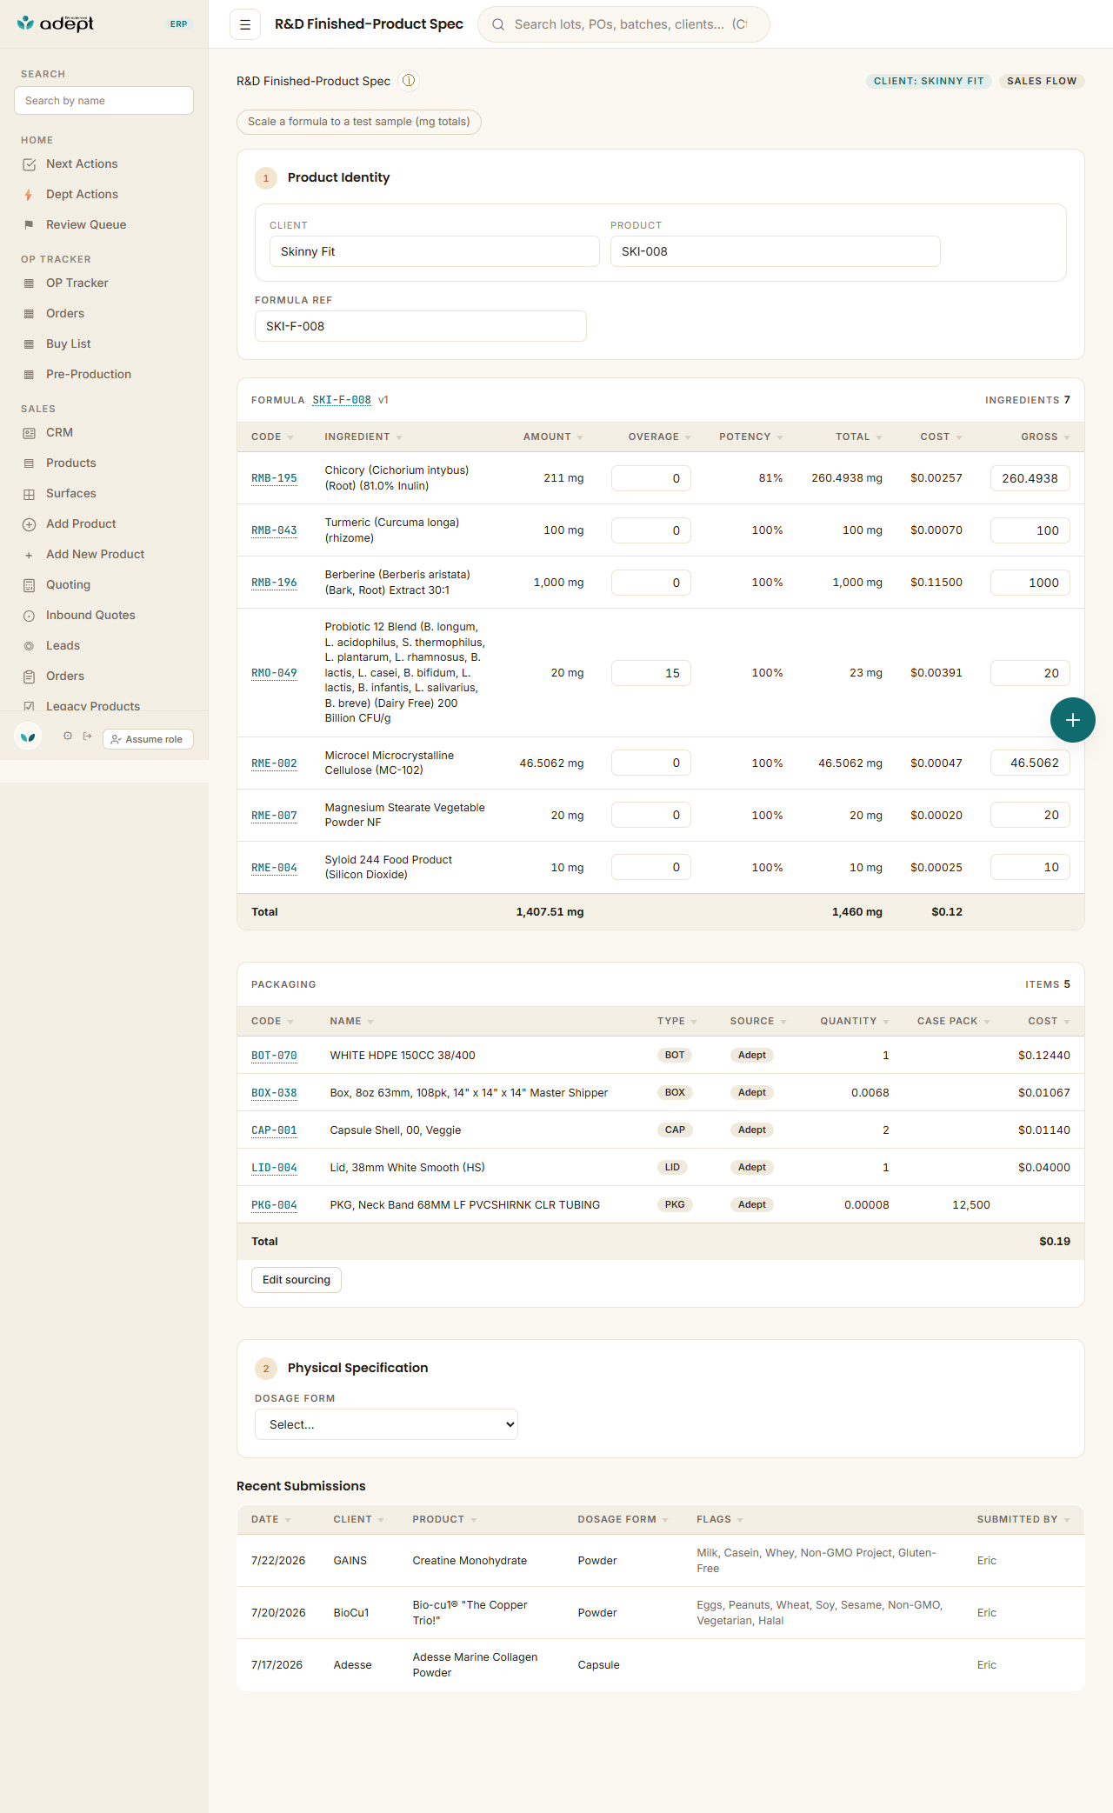Image resolution: width=1113 pixels, height=1813 pixels.
Task: Click the leaf avatar in the sidebar footer
Action: (x=29, y=737)
